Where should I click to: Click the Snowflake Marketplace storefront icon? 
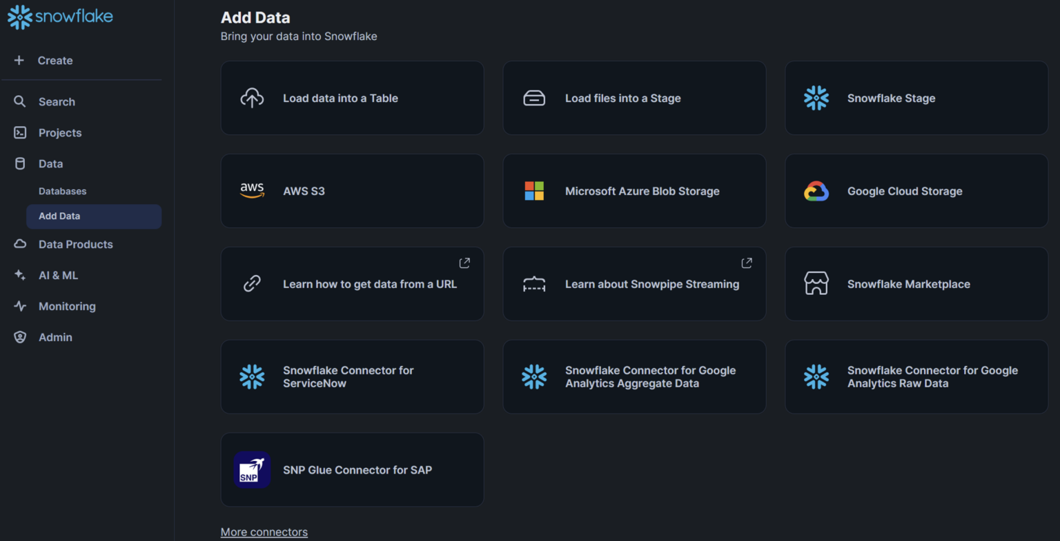pyautogui.click(x=816, y=284)
